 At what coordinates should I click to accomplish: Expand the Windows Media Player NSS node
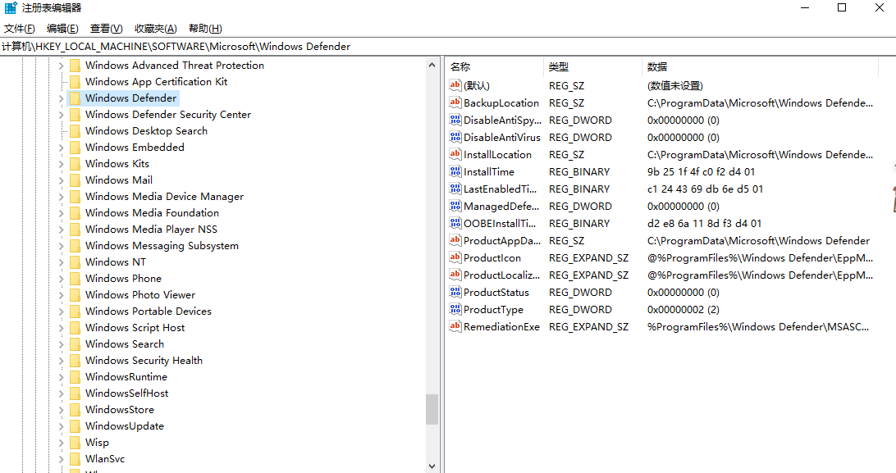pos(62,230)
